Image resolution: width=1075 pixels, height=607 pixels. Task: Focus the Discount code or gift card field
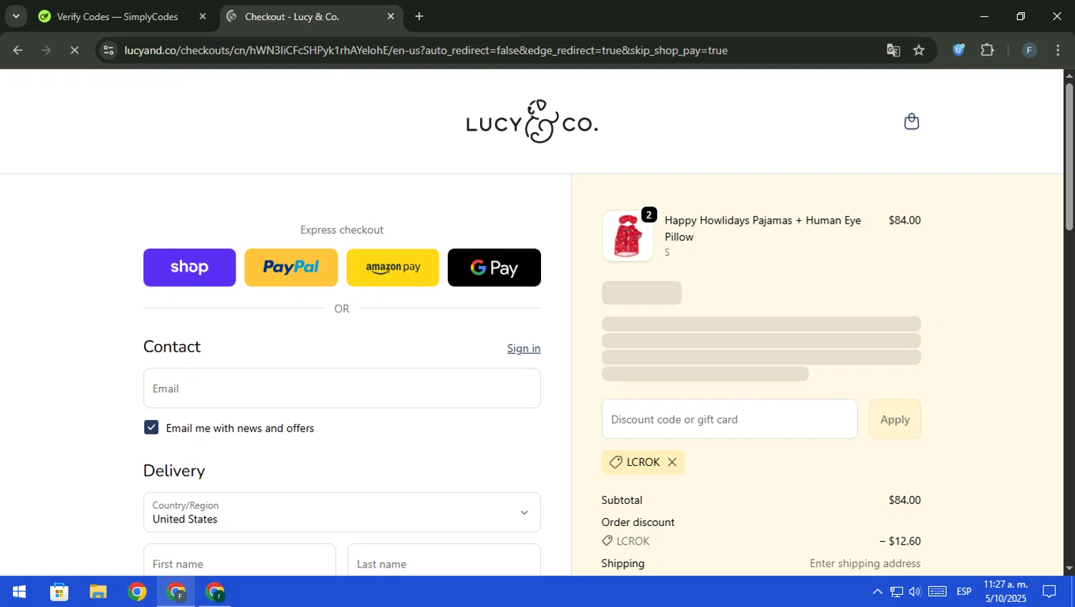pos(730,419)
